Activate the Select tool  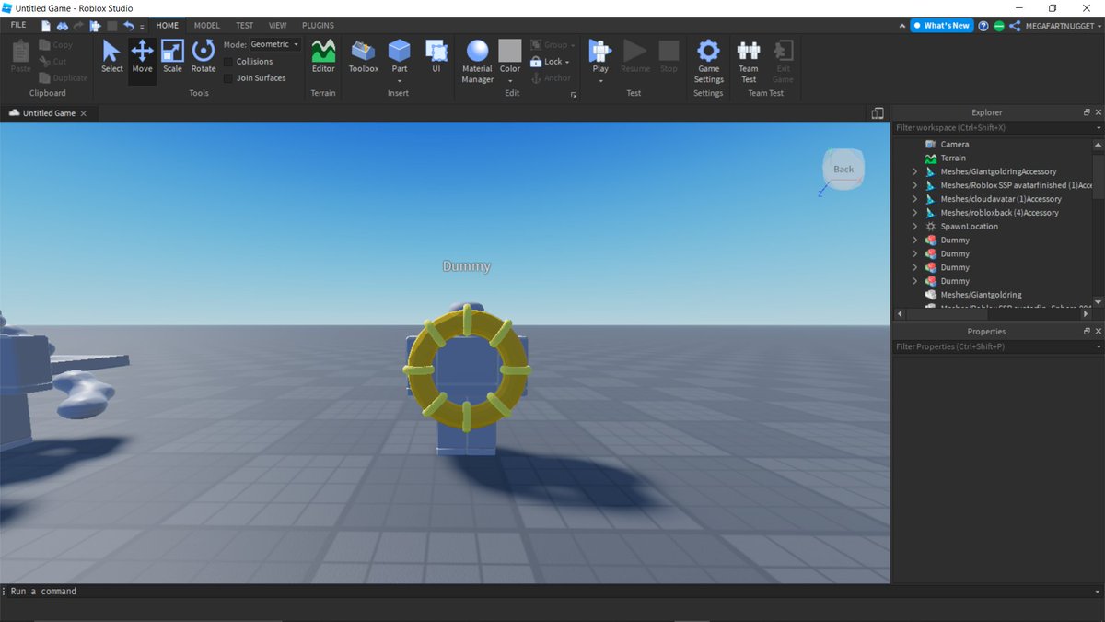click(x=112, y=57)
